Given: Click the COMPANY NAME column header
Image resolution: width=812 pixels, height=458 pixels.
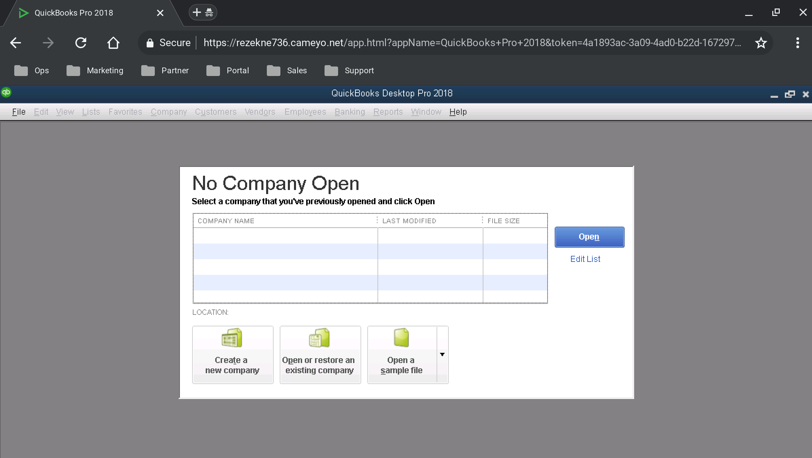Looking at the screenshot, I should 285,221.
